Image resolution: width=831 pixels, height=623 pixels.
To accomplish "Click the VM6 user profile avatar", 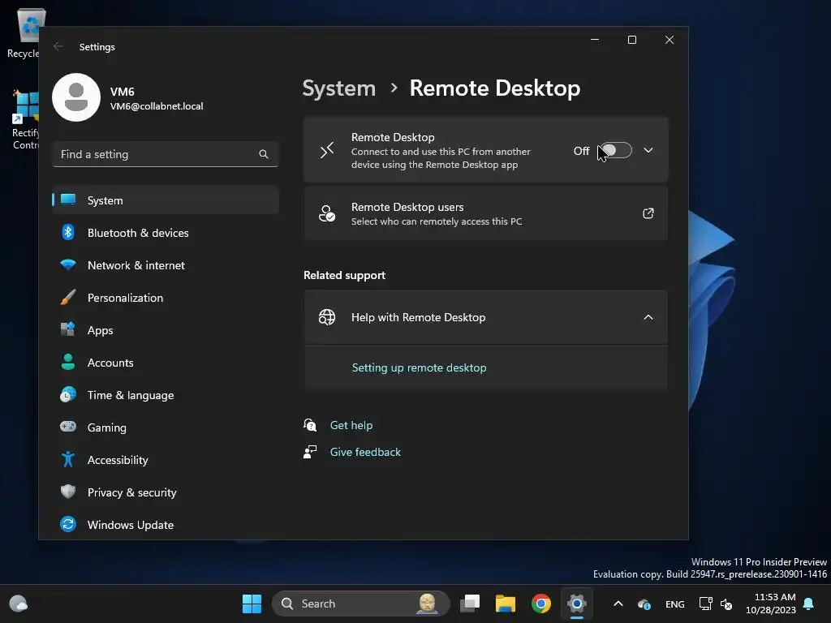I will [x=76, y=97].
